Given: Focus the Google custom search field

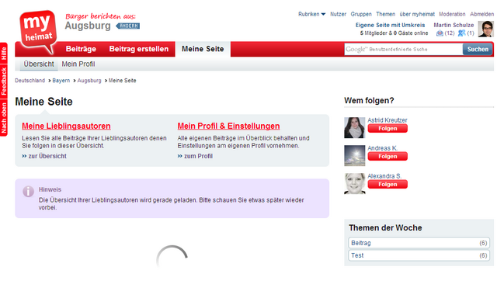Looking at the screenshot, I should [403, 50].
